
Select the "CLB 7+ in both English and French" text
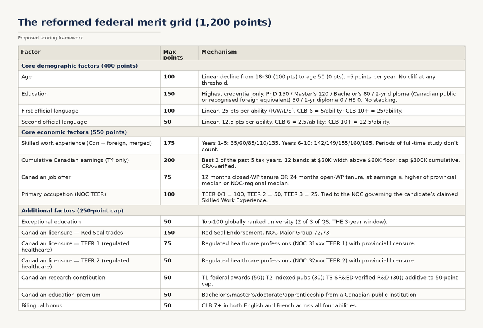279,305
